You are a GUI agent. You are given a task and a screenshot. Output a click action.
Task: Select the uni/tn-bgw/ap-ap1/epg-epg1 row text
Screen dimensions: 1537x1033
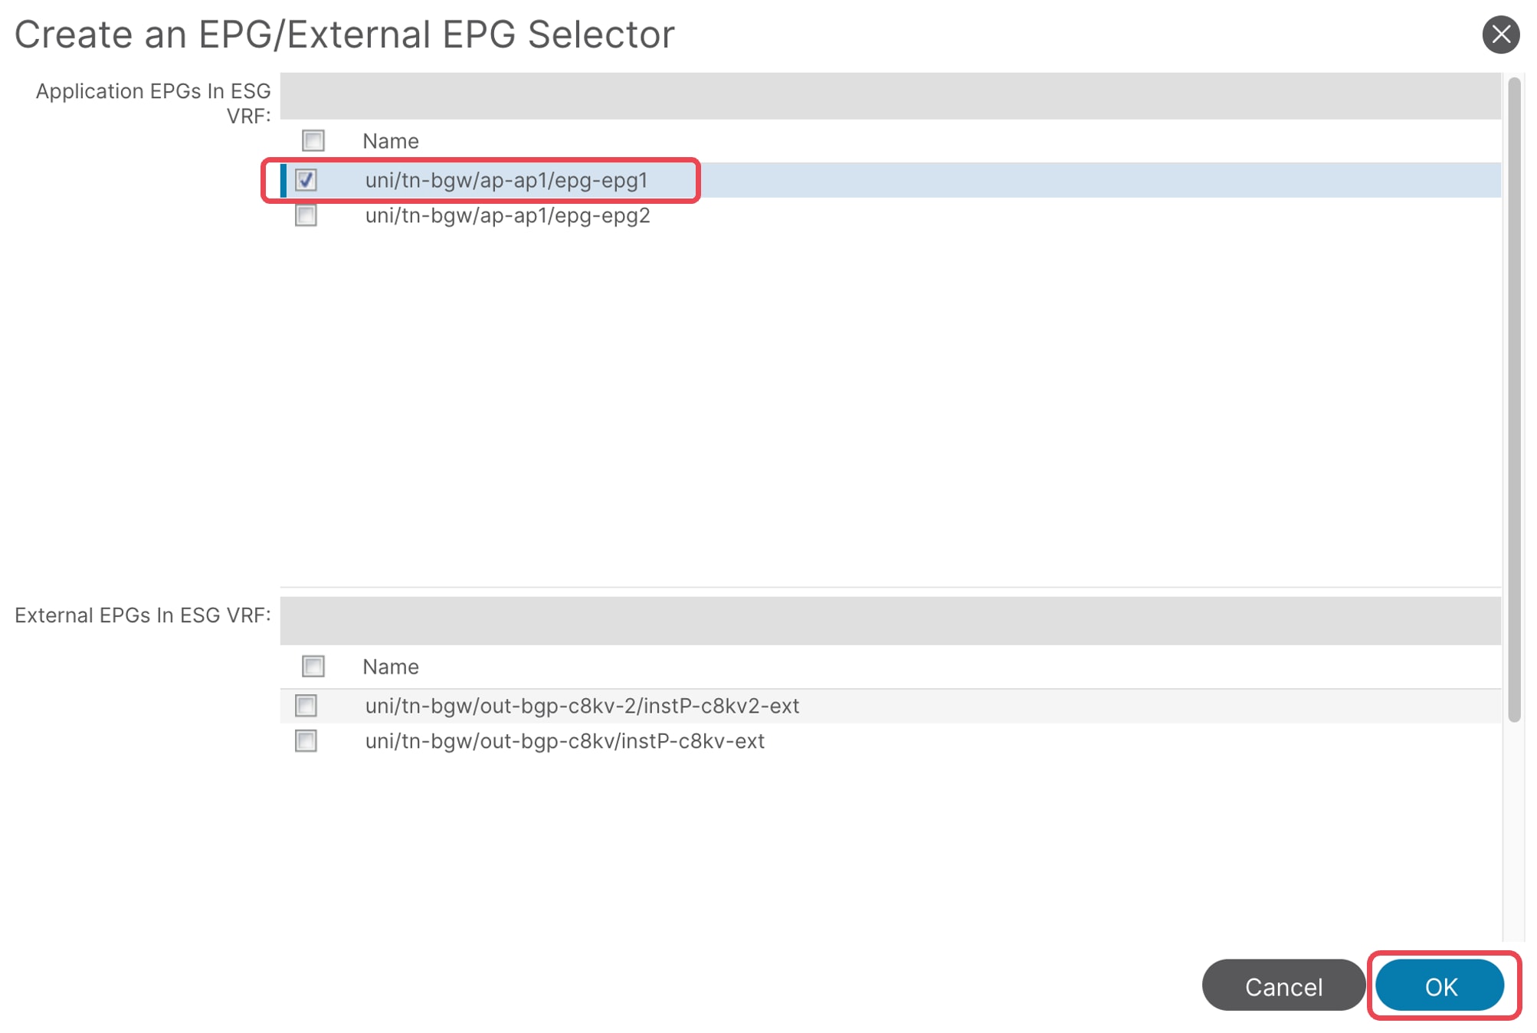click(x=506, y=180)
